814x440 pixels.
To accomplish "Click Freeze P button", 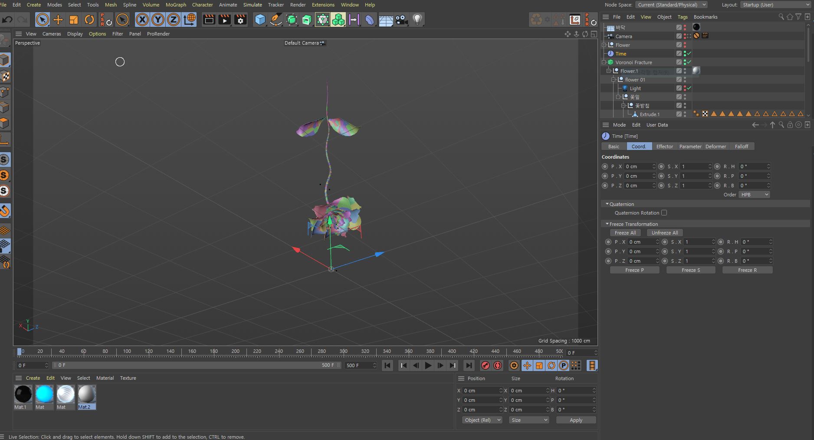I will (x=634, y=270).
